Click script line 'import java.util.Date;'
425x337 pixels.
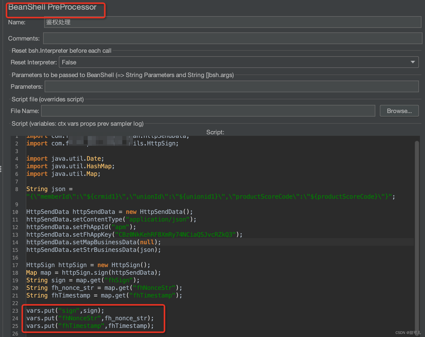[x=65, y=159]
